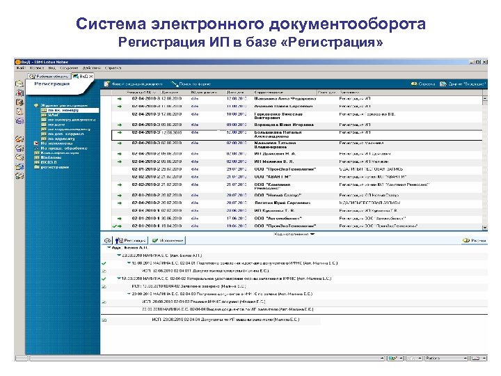
Task: Collapse the 23.08.2010 МАЛИНА Е.С. resolution twisty
Action: [119, 256]
